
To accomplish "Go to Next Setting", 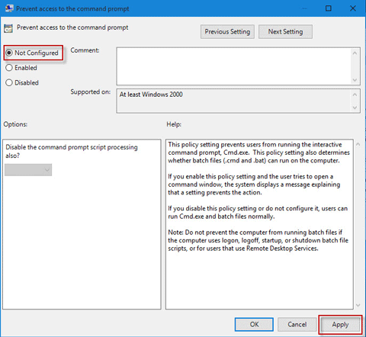I will tap(285, 32).
